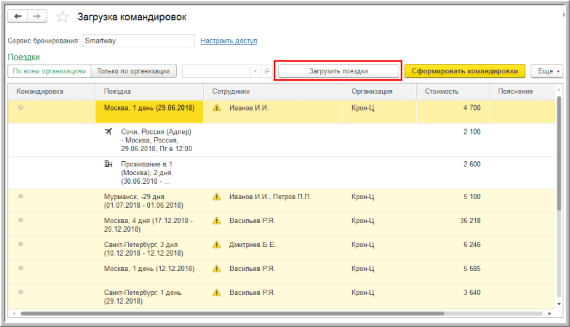The height and width of the screenshot is (327, 570).
Task: Switch to По всем организациям filter
Action: click(x=49, y=71)
